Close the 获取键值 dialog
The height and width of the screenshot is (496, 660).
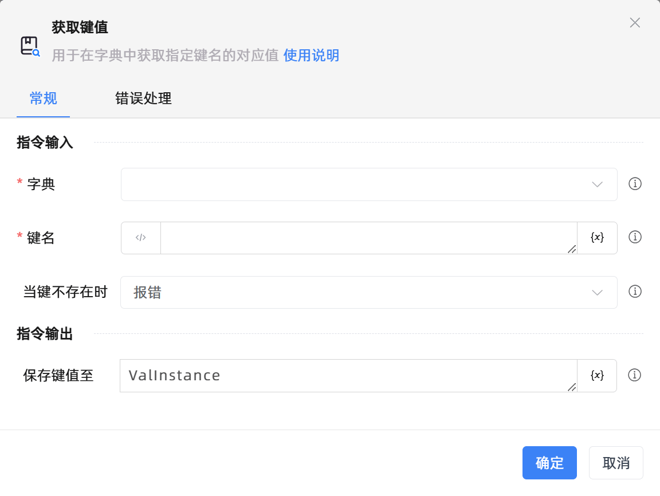[634, 23]
